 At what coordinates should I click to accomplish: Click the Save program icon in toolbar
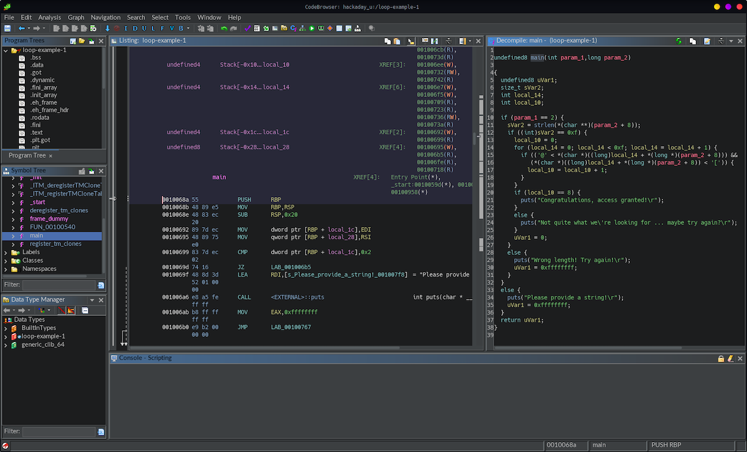point(7,29)
